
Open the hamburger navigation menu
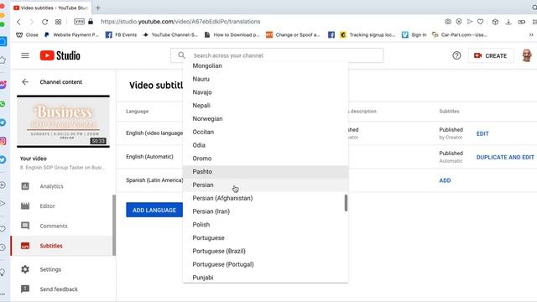25,55
